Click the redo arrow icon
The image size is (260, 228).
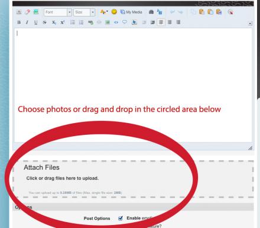[x=180, y=12]
